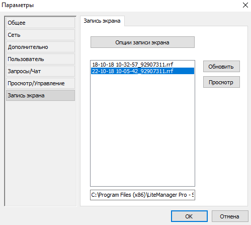Click the Параметры title bar
Screen dimensions: 251x225
click(117, 5)
